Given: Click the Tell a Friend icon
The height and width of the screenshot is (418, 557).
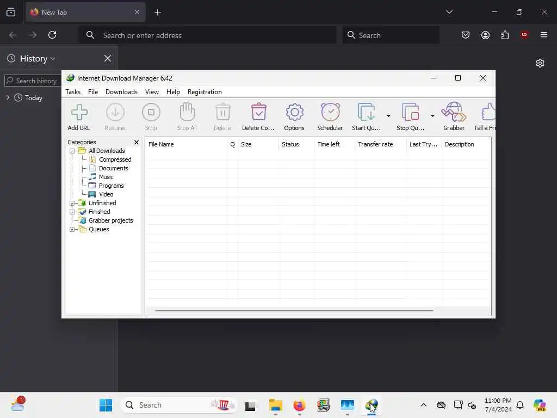Looking at the screenshot, I should click(488, 112).
